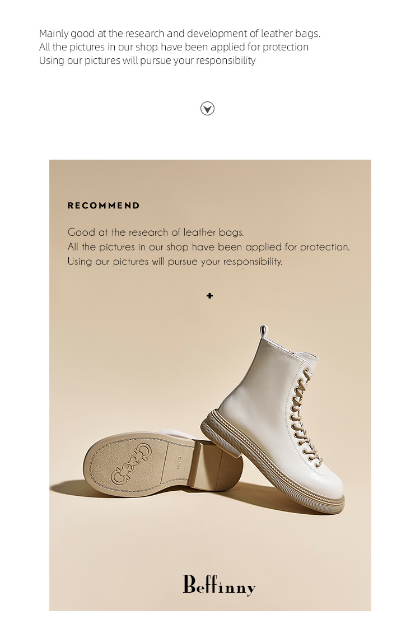Click the beige boot laces
This screenshot has height=642, width=420.
coord(304,418)
